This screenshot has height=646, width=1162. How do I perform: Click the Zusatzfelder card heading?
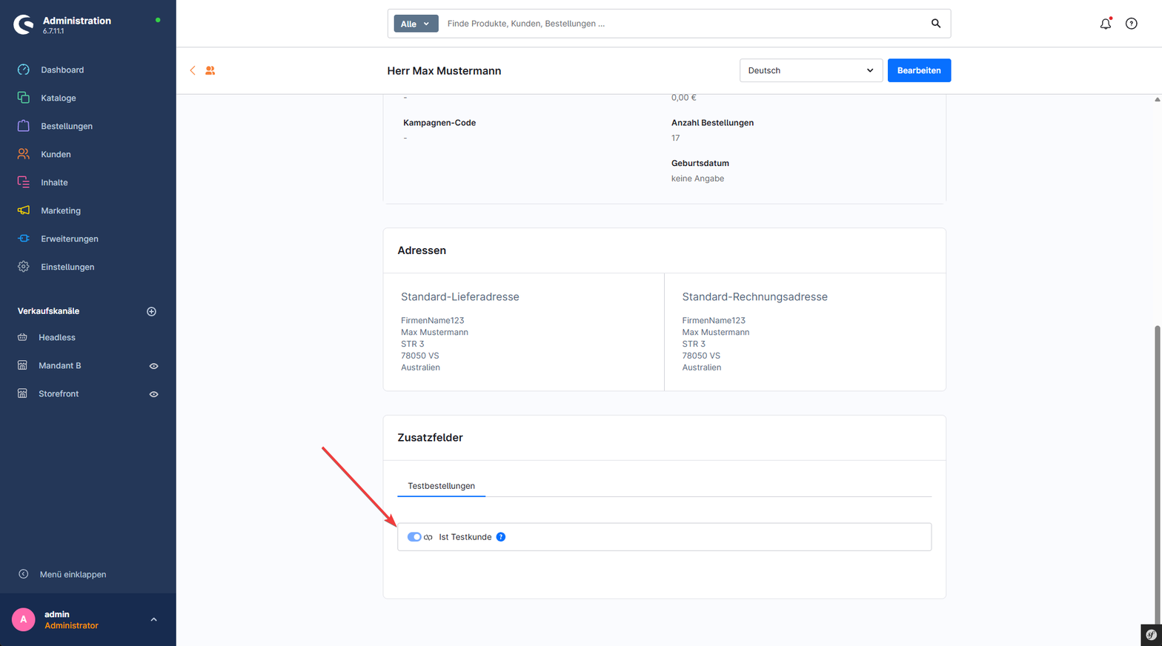pos(430,438)
